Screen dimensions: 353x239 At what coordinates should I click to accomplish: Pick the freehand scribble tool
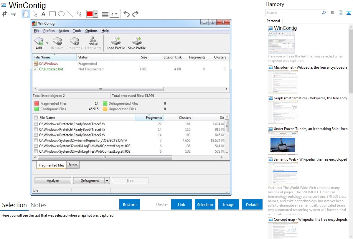pos(79,14)
